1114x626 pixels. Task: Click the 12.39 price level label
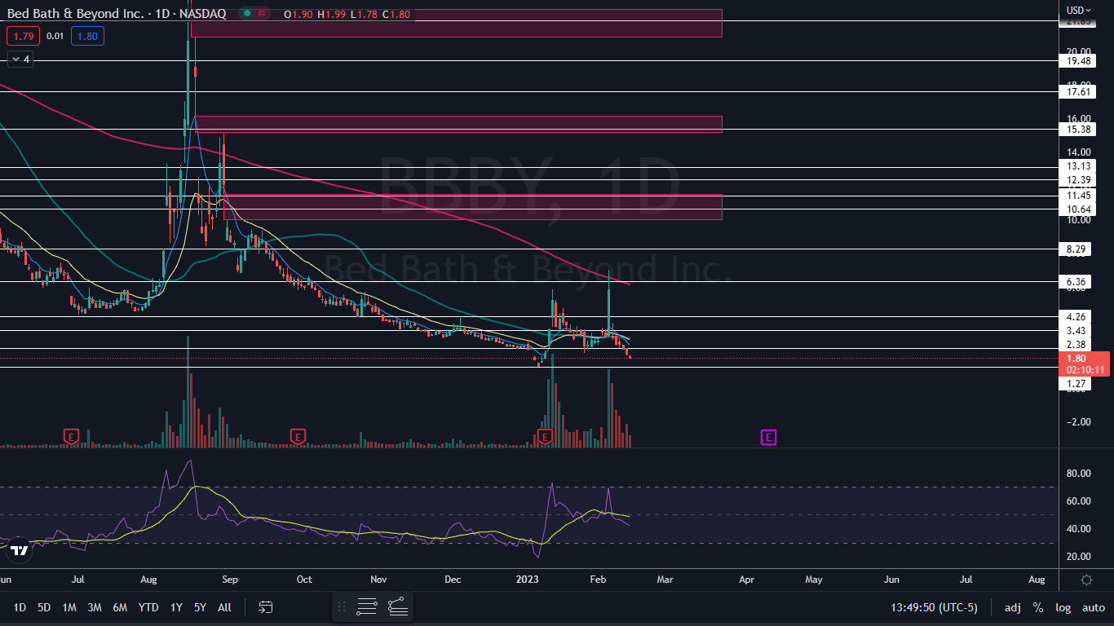[x=1078, y=179]
